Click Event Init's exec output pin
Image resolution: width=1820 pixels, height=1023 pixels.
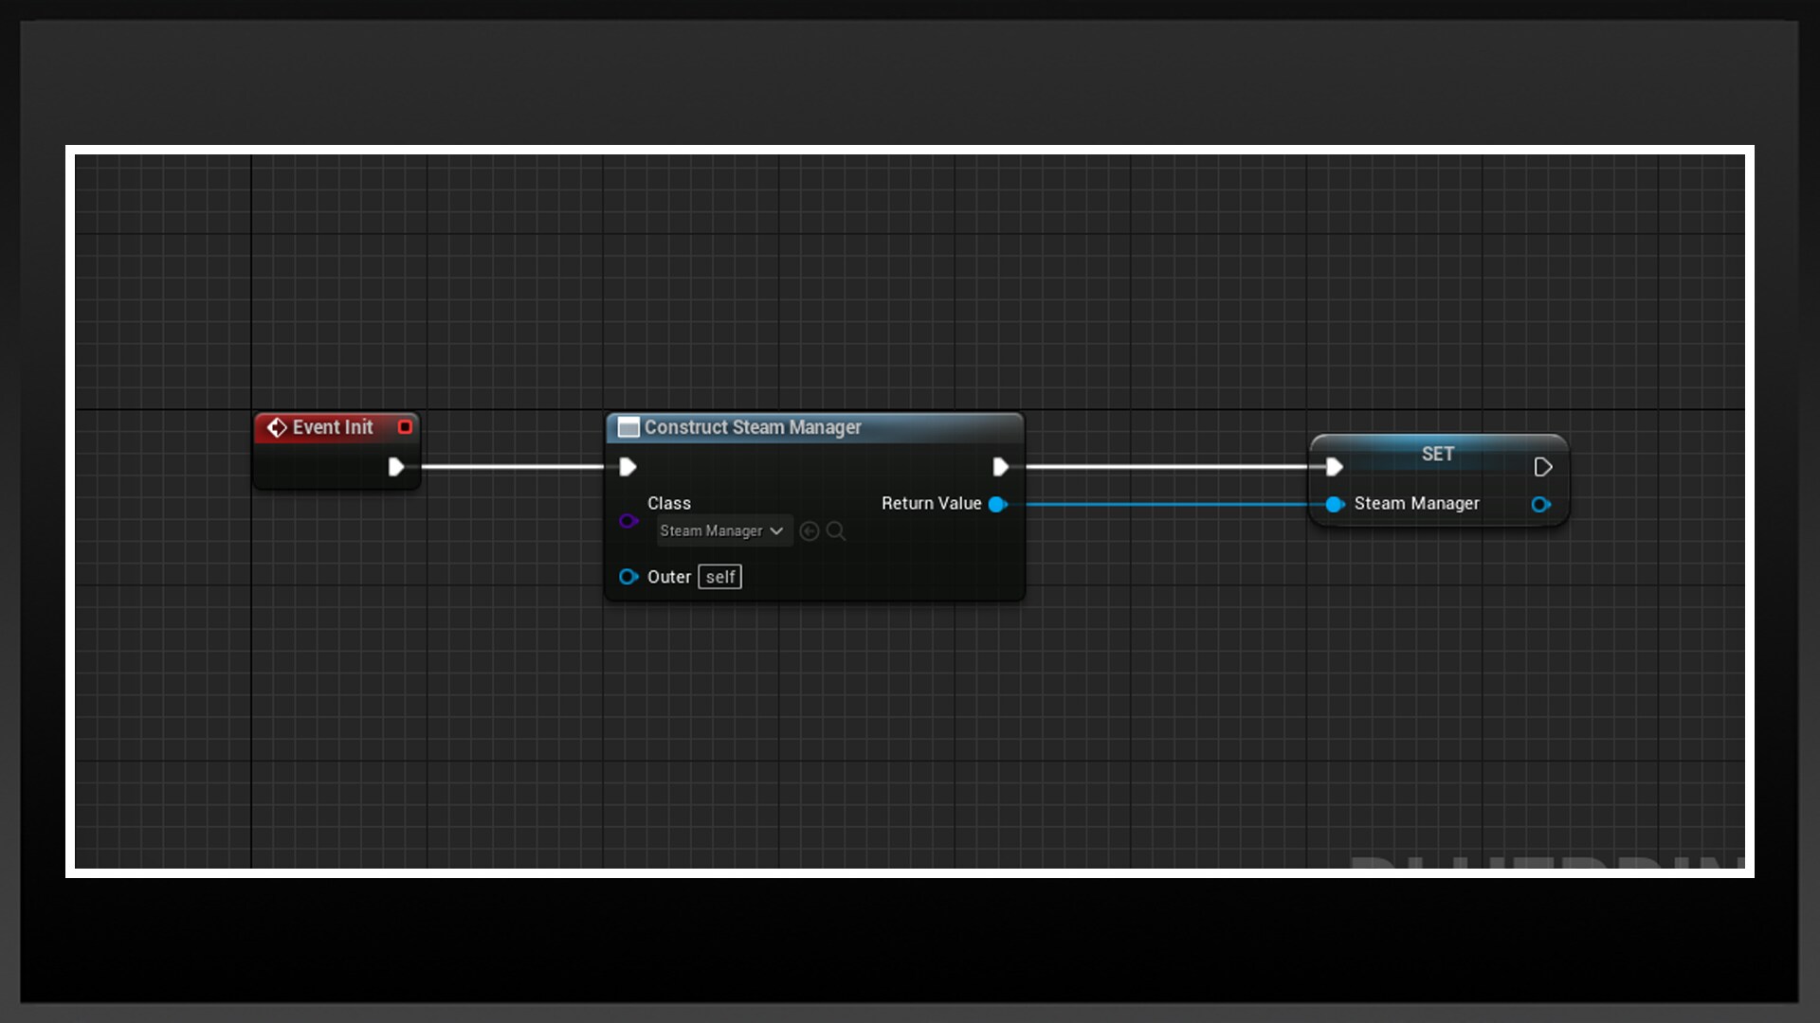[396, 467]
